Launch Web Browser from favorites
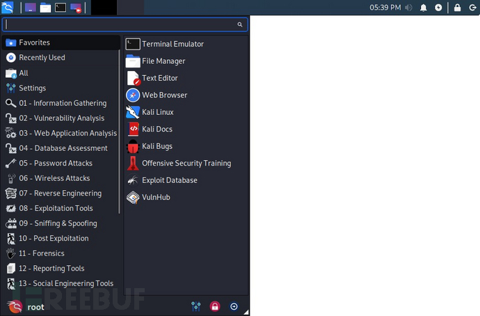 (x=186, y=95)
